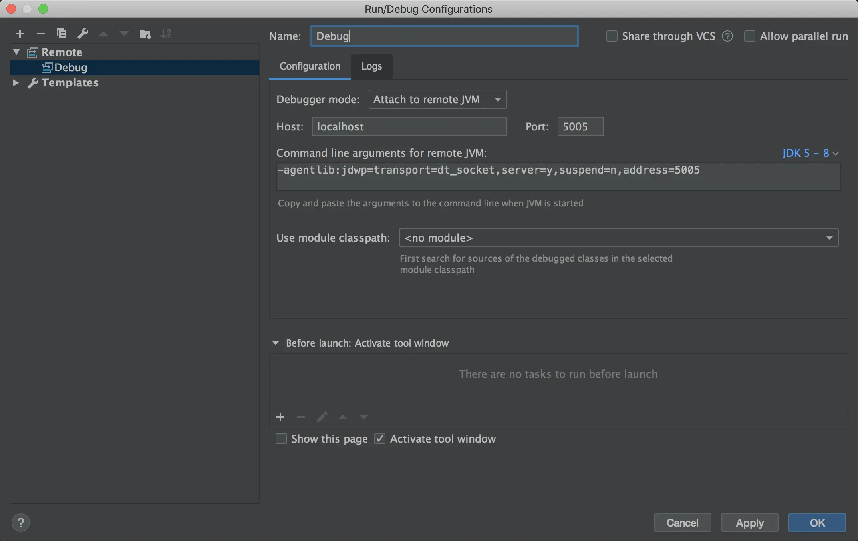Add a new run configuration

pos(20,34)
